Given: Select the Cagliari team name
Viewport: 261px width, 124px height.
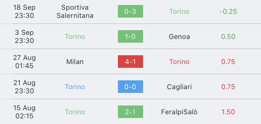Looking at the screenshot, I should 179,87.
